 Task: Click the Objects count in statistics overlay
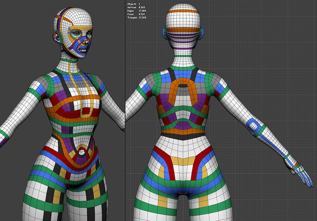click(x=134, y=4)
